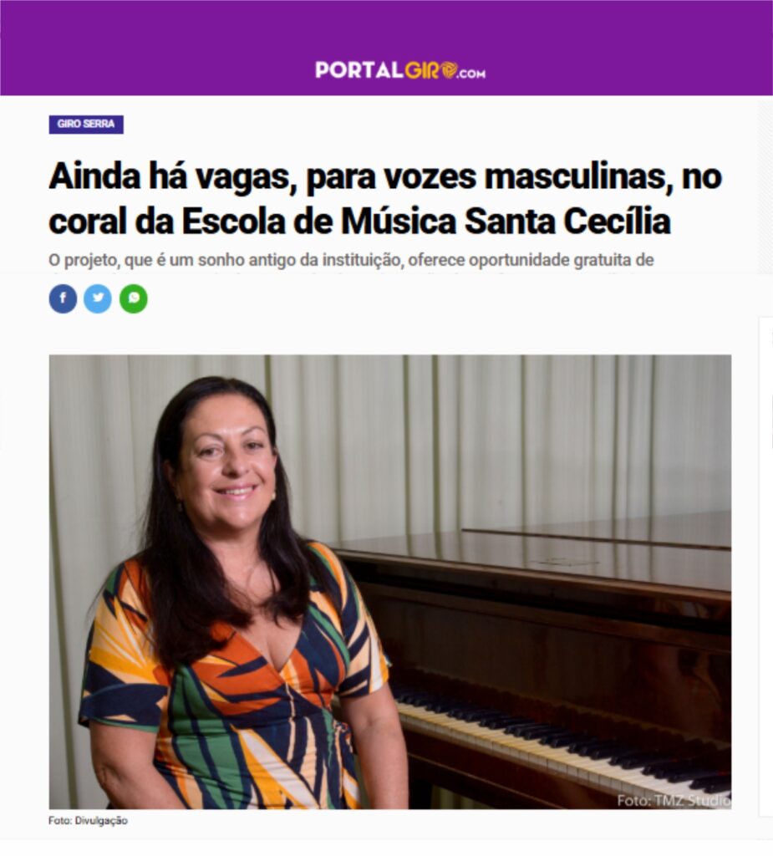This screenshot has height=856, width=773.
Task: Open the GIRO SERRA category tag
Action: [86, 125]
